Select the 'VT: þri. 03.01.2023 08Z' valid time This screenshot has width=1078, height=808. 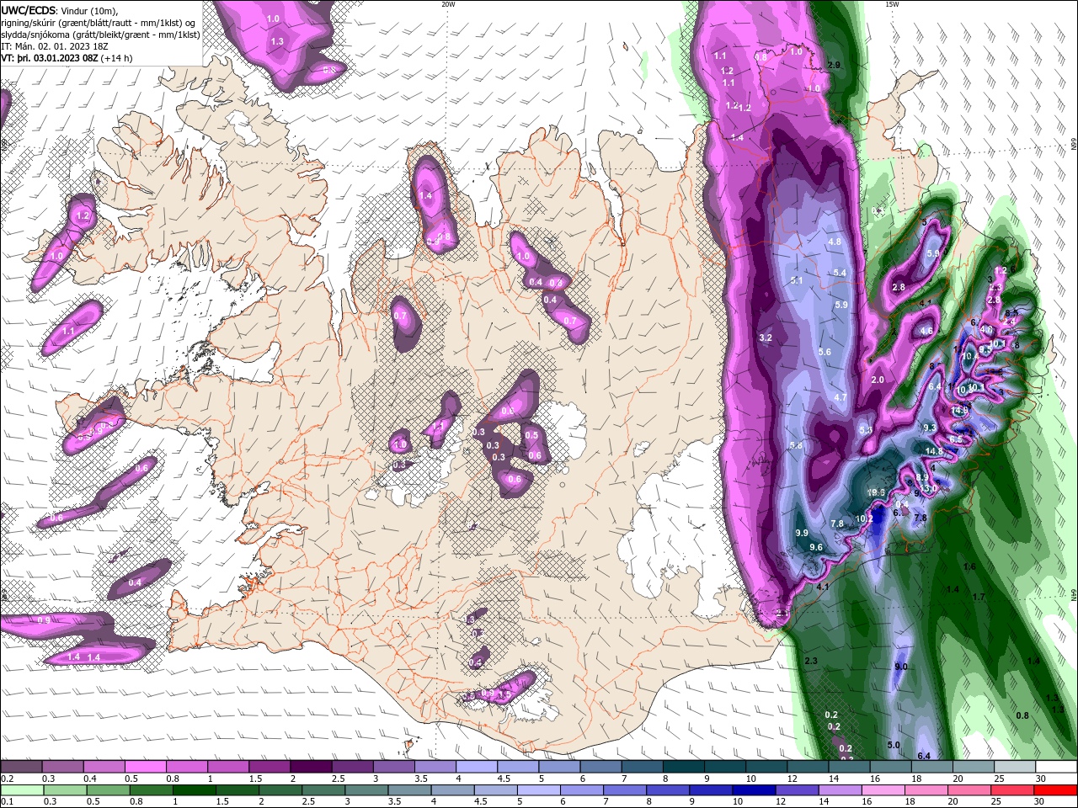tap(50, 58)
